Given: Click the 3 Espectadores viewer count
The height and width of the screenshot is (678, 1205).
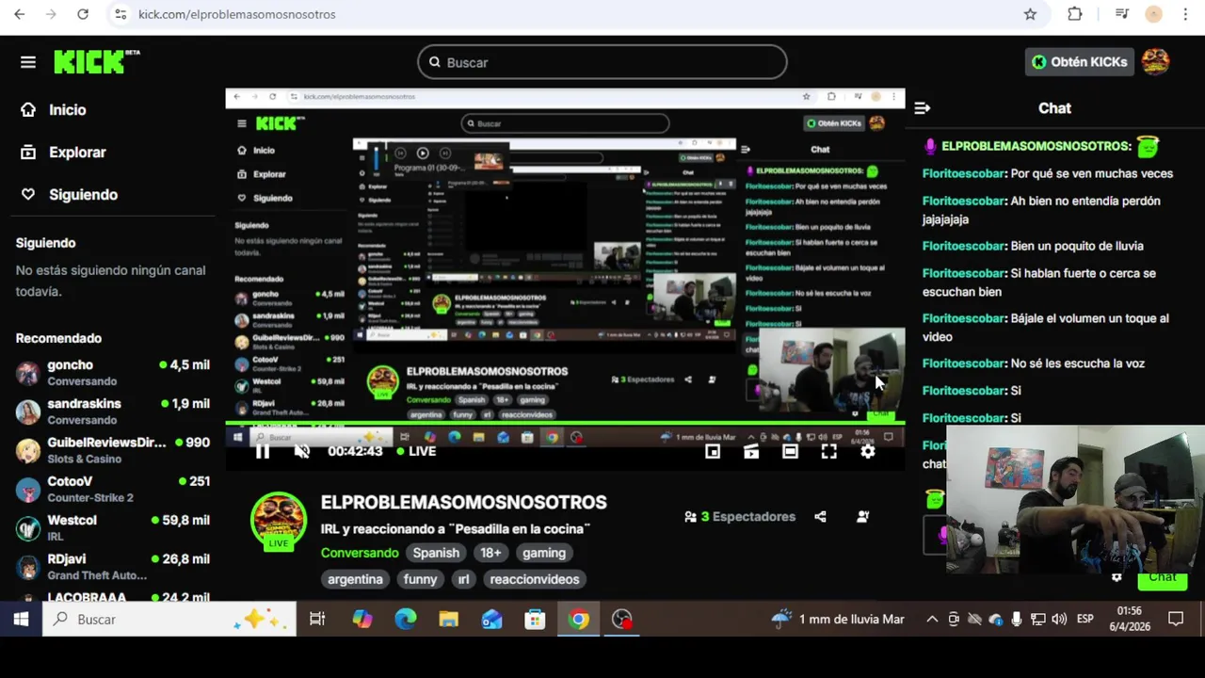Looking at the screenshot, I should point(740,516).
